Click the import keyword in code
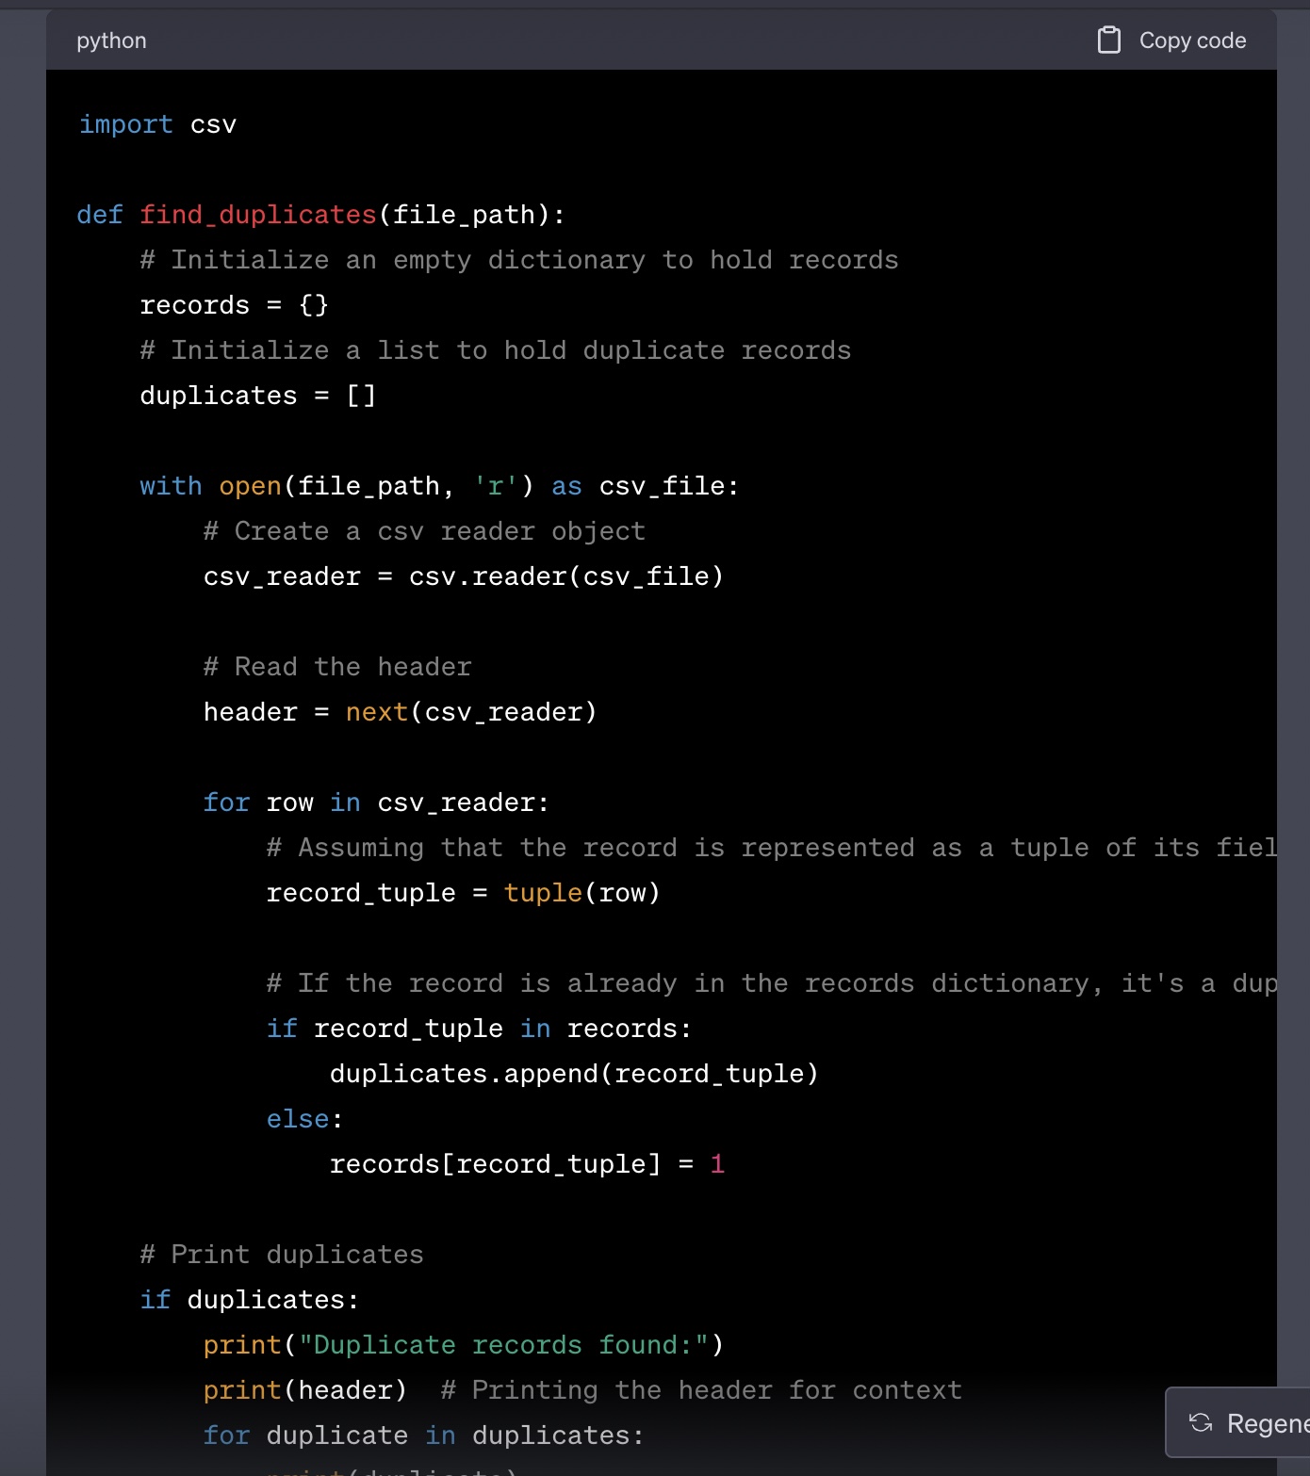Image resolution: width=1310 pixels, height=1476 pixels. point(125,124)
